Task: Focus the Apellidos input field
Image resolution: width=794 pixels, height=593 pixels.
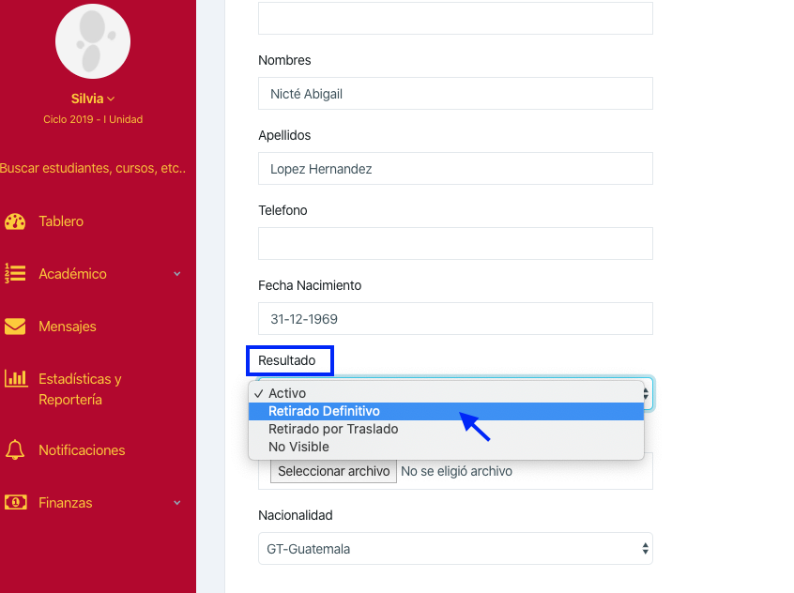Action: [x=455, y=169]
